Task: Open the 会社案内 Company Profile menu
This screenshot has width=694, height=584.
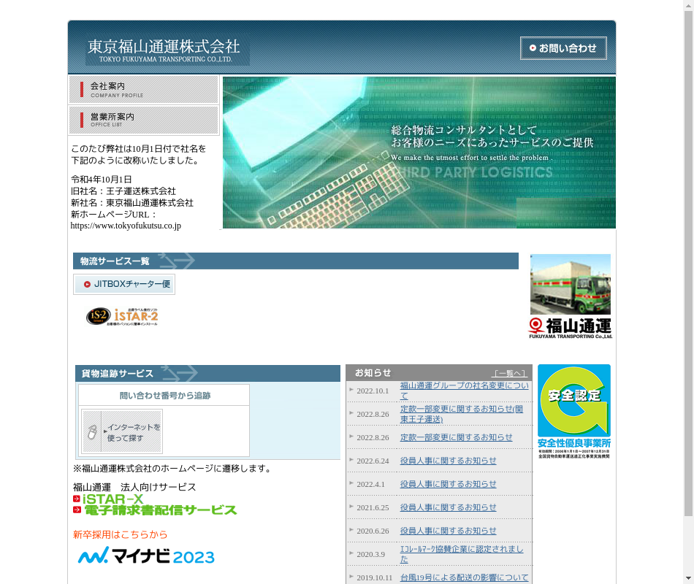Action: pyautogui.click(x=143, y=89)
